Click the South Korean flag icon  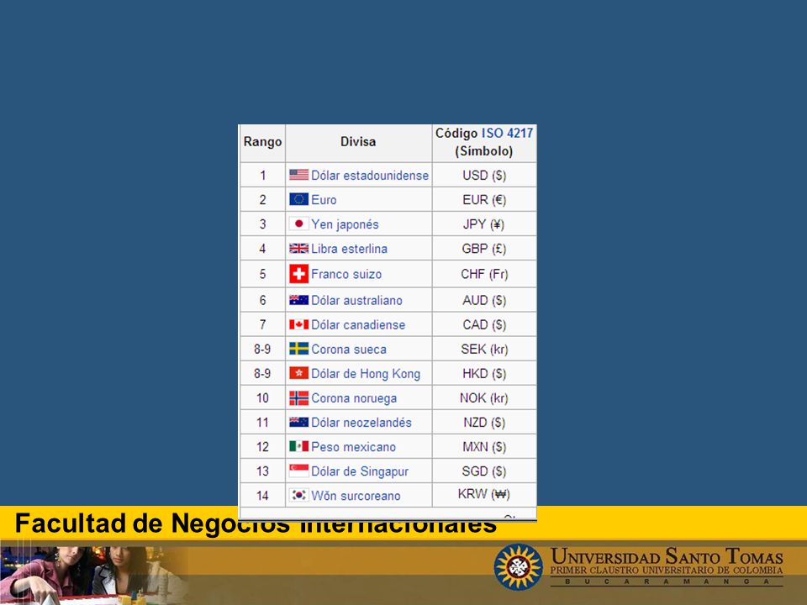(x=298, y=495)
